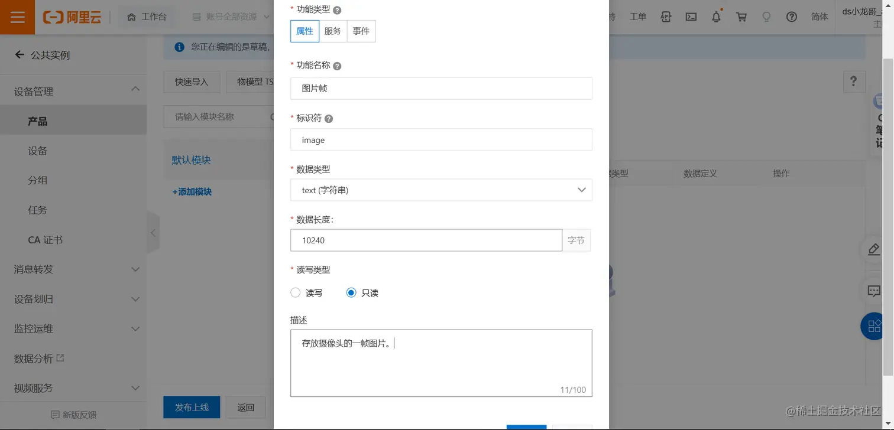Click the 公共实例 heading
The width and height of the screenshot is (894, 430).
coord(50,55)
